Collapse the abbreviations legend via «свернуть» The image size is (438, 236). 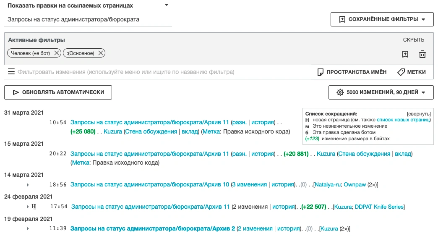pyautogui.click(x=419, y=114)
